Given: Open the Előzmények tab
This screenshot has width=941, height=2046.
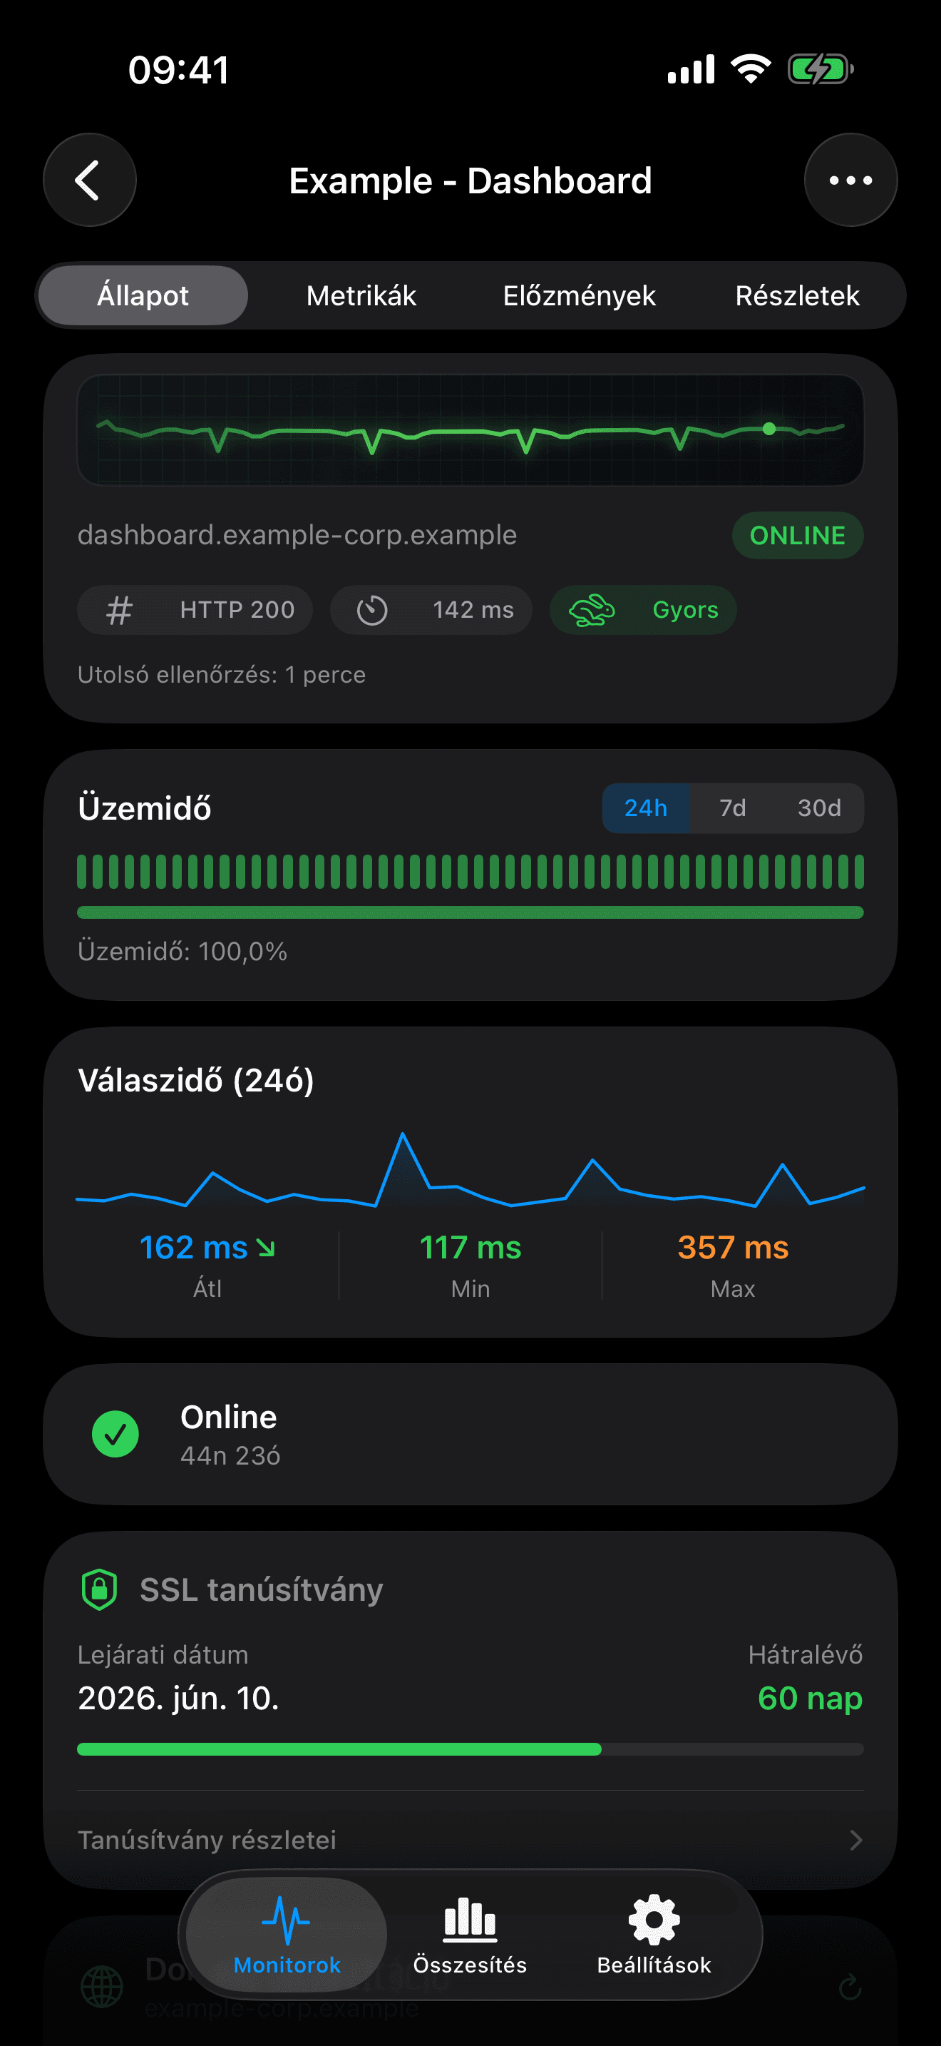Looking at the screenshot, I should (x=579, y=295).
